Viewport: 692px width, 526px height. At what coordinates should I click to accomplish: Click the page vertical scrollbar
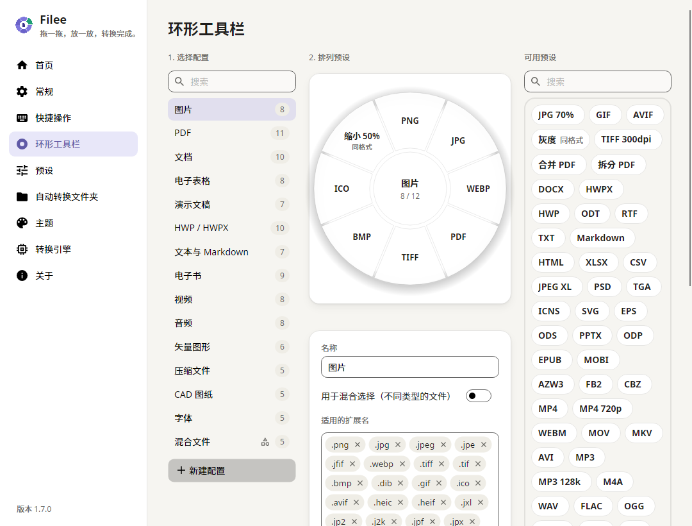pos(690,148)
